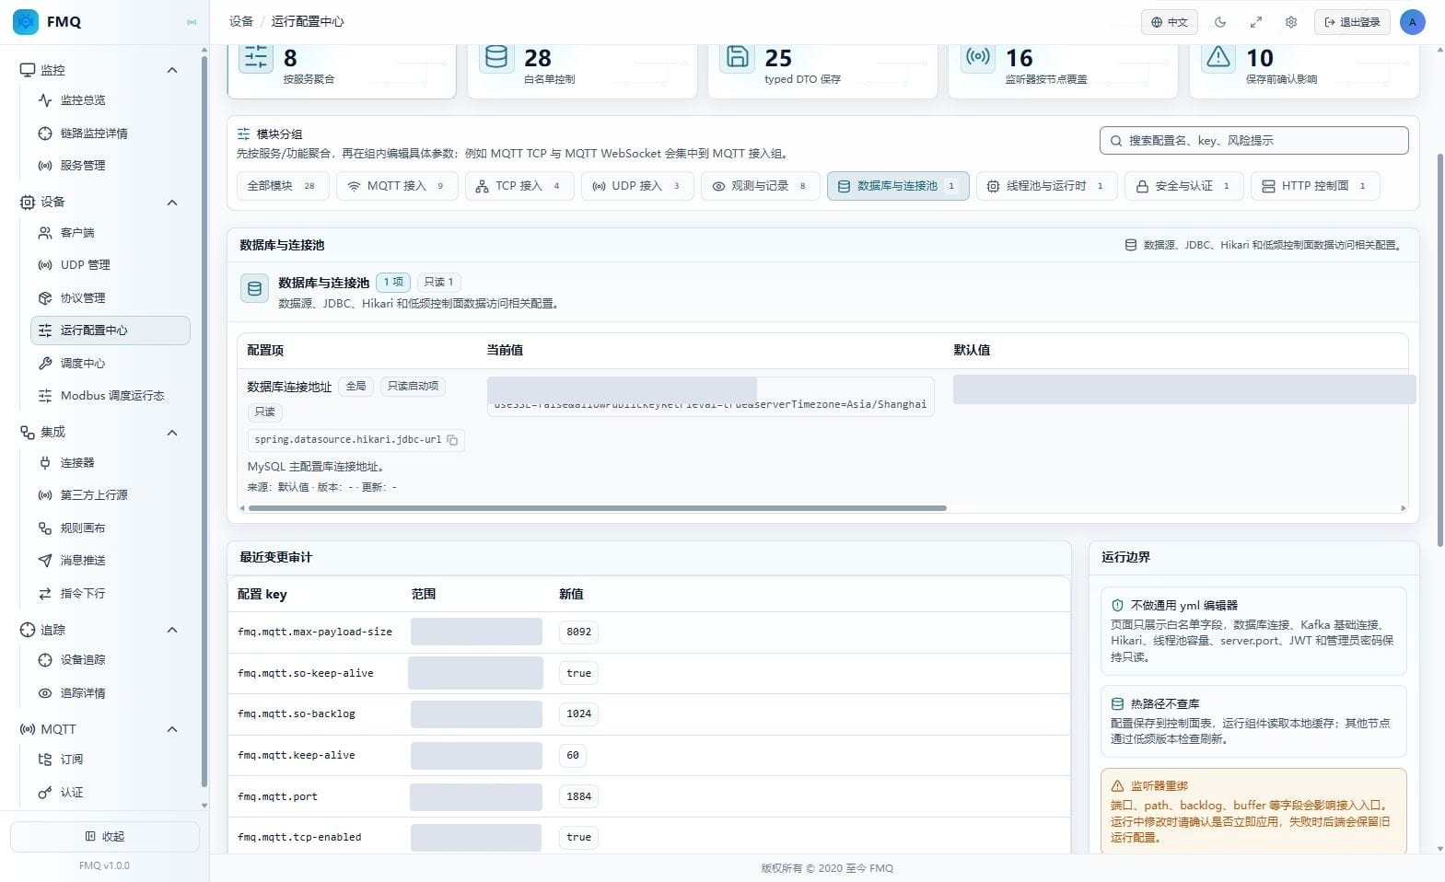Open 连接器 page
The image size is (1445, 882).
[x=111, y=463]
